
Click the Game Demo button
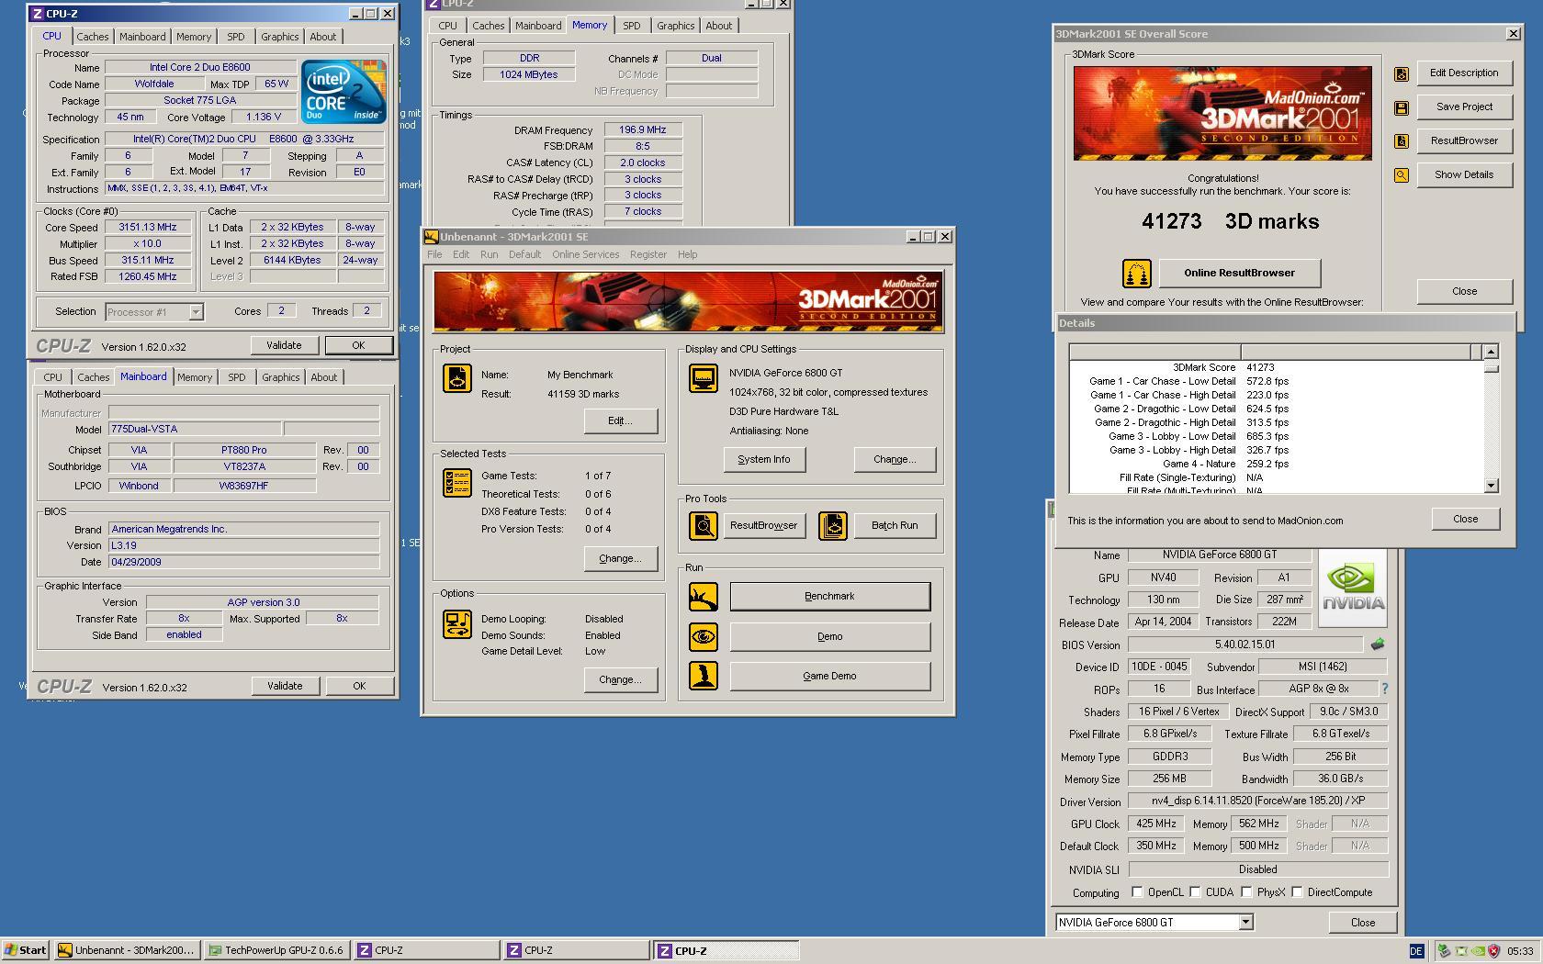click(x=829, y=676)
